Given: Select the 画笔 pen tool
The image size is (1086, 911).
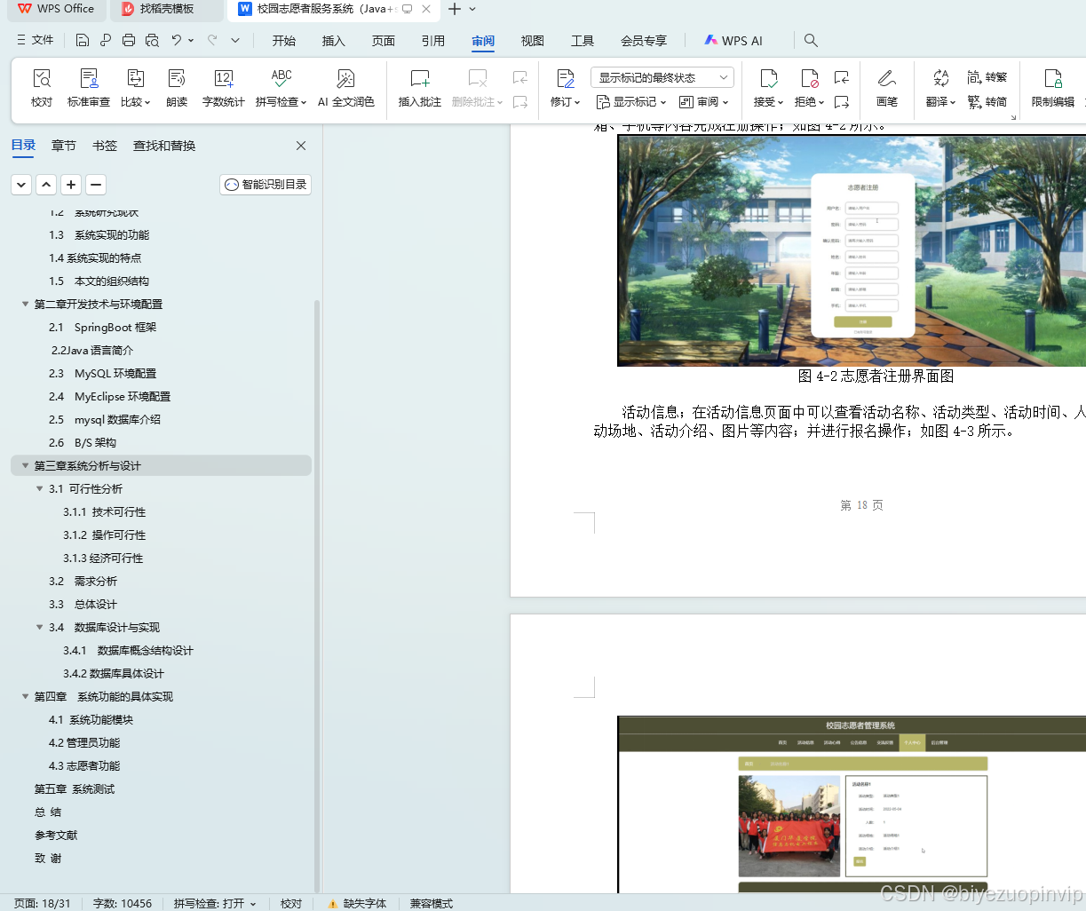Looking at the screenshot, I should pyautogui.click(x=887, y=88).
